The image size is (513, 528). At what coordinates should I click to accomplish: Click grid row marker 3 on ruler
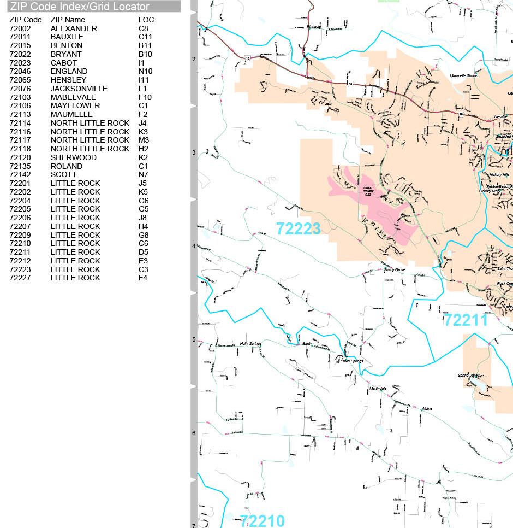pyautogui.click(x=194, y=152)
